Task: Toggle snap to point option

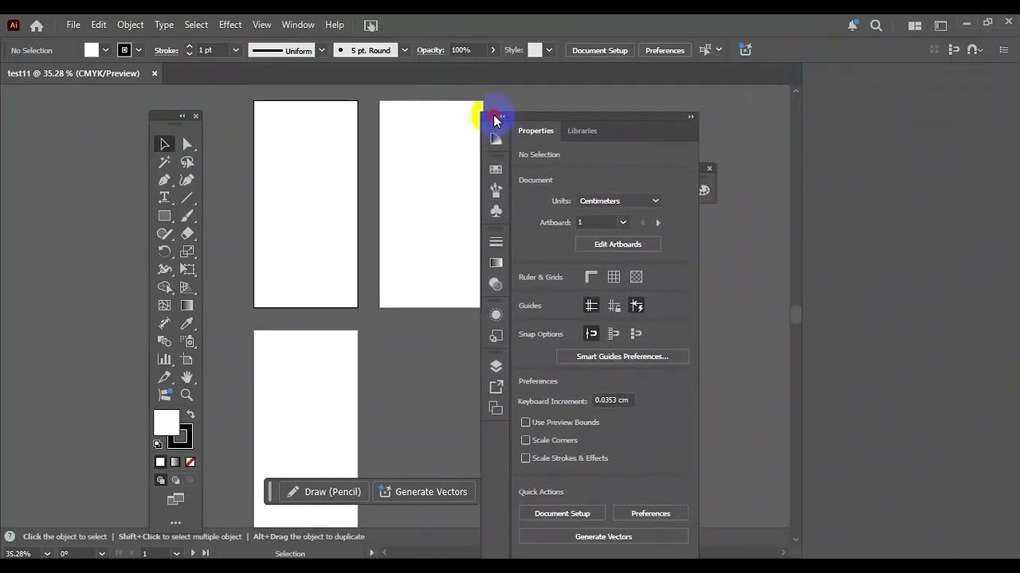Action: click(x=591, y=333)
